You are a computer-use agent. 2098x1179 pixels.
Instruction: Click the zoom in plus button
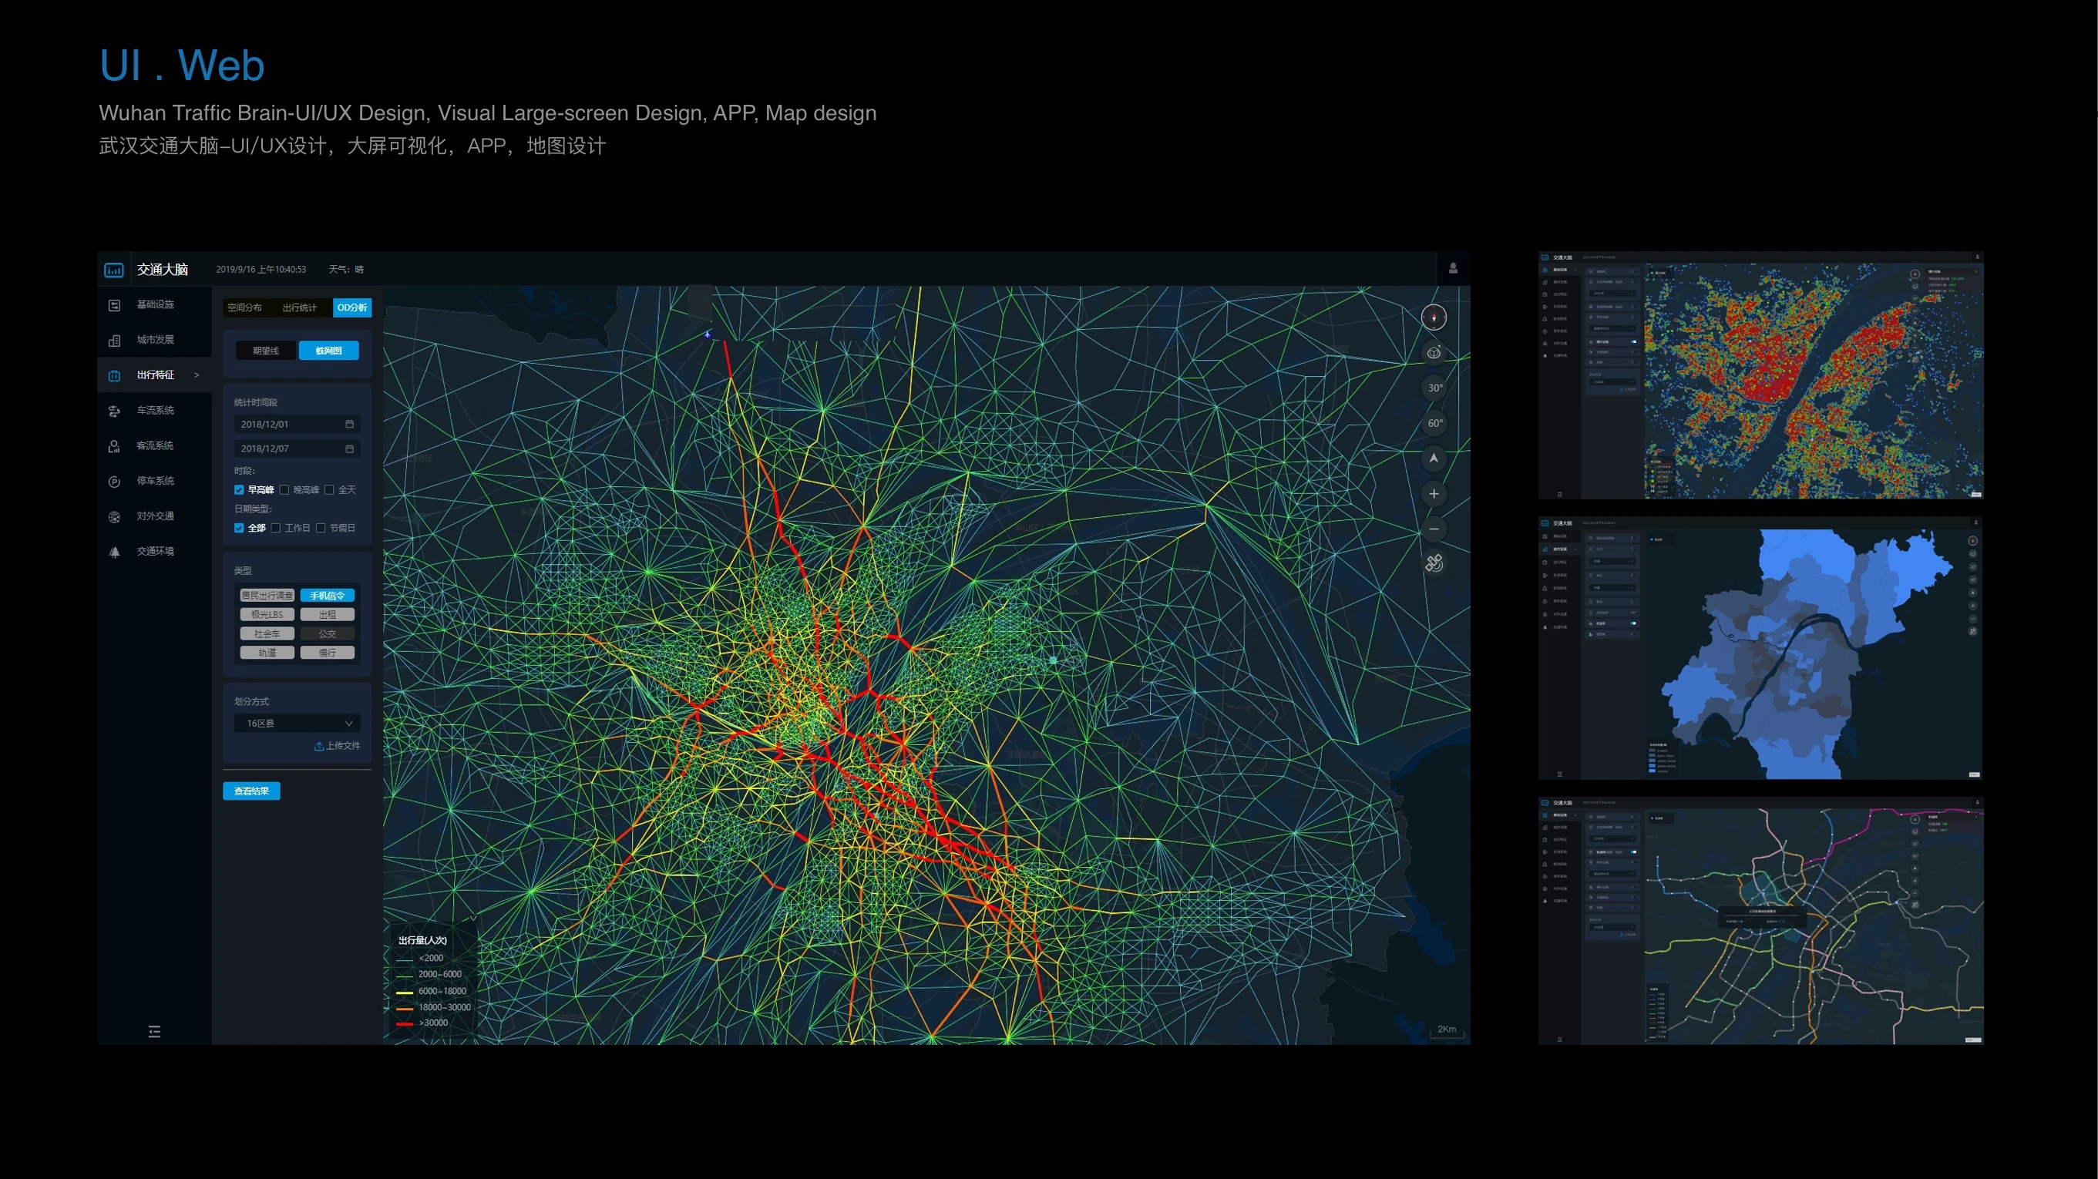click(x=1434, y=493)
